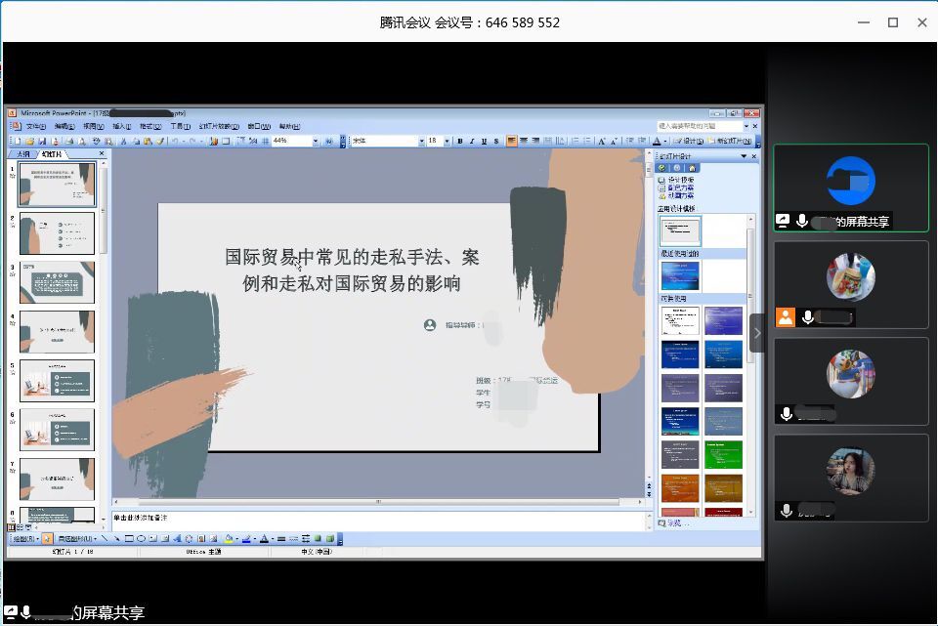The image size is (938, 626).
Task: Open the font size 18 dropdown
Action: [448, 141]
